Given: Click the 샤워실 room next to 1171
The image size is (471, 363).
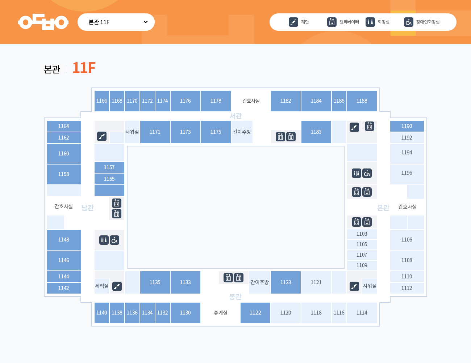Looking at the screenshot, I should (x=132, y=132).
